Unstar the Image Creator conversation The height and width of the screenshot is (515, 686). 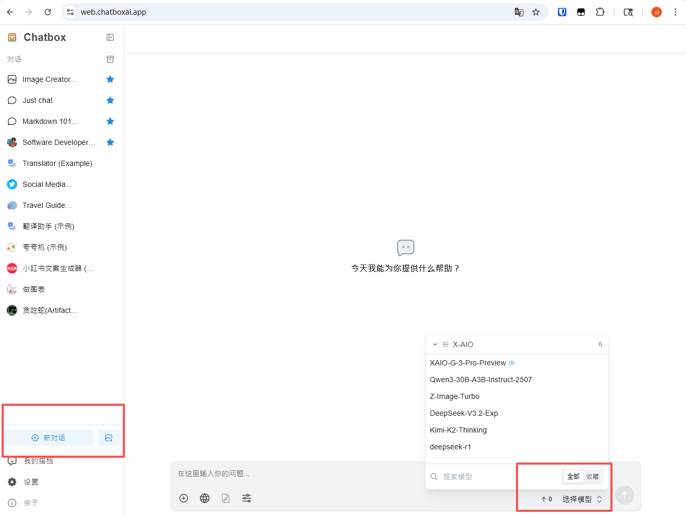point(110,79)
